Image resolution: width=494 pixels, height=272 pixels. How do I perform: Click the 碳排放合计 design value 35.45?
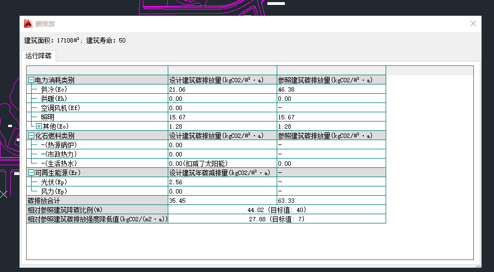point(177,201)
